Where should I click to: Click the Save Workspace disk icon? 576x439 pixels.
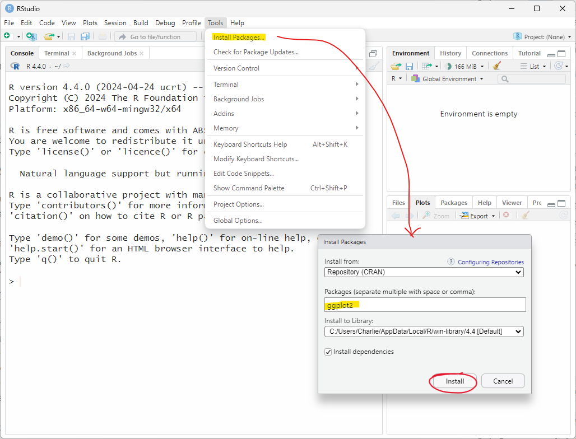tap(410, 66)
